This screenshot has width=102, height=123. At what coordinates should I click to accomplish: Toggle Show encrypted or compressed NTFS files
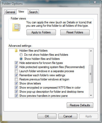[16, 88]
